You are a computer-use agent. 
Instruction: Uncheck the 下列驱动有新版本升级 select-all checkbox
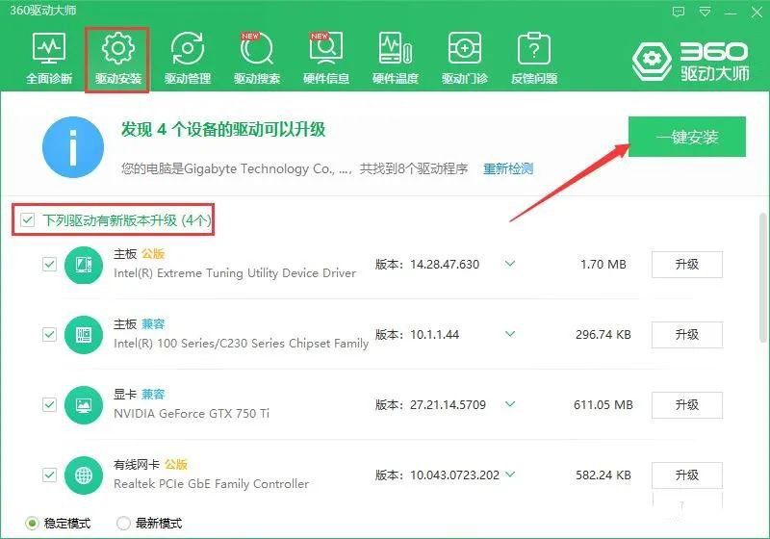click(x=27, y=220)
